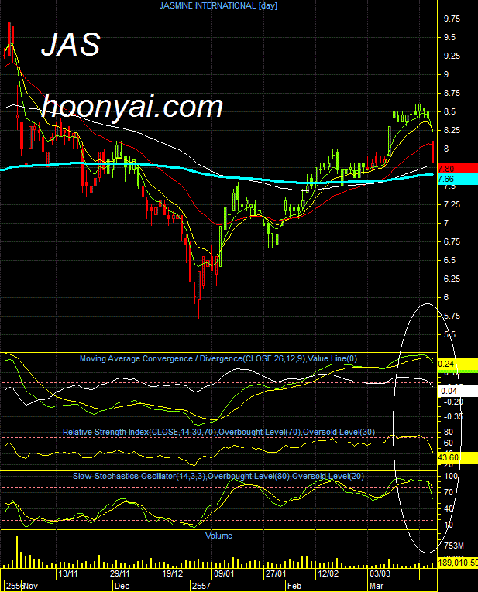Click the Feb month label

(294, 586)
